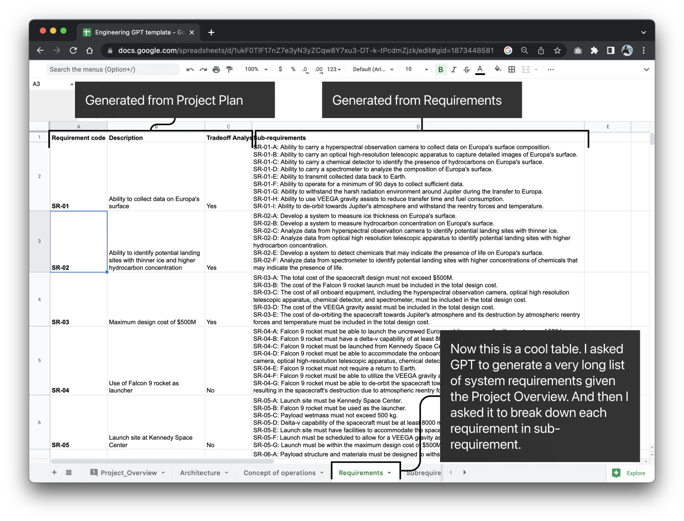Increase decimal places in the toolbar
The height and width of the screenshot is (521, 684).
click(x=319, y=69)
